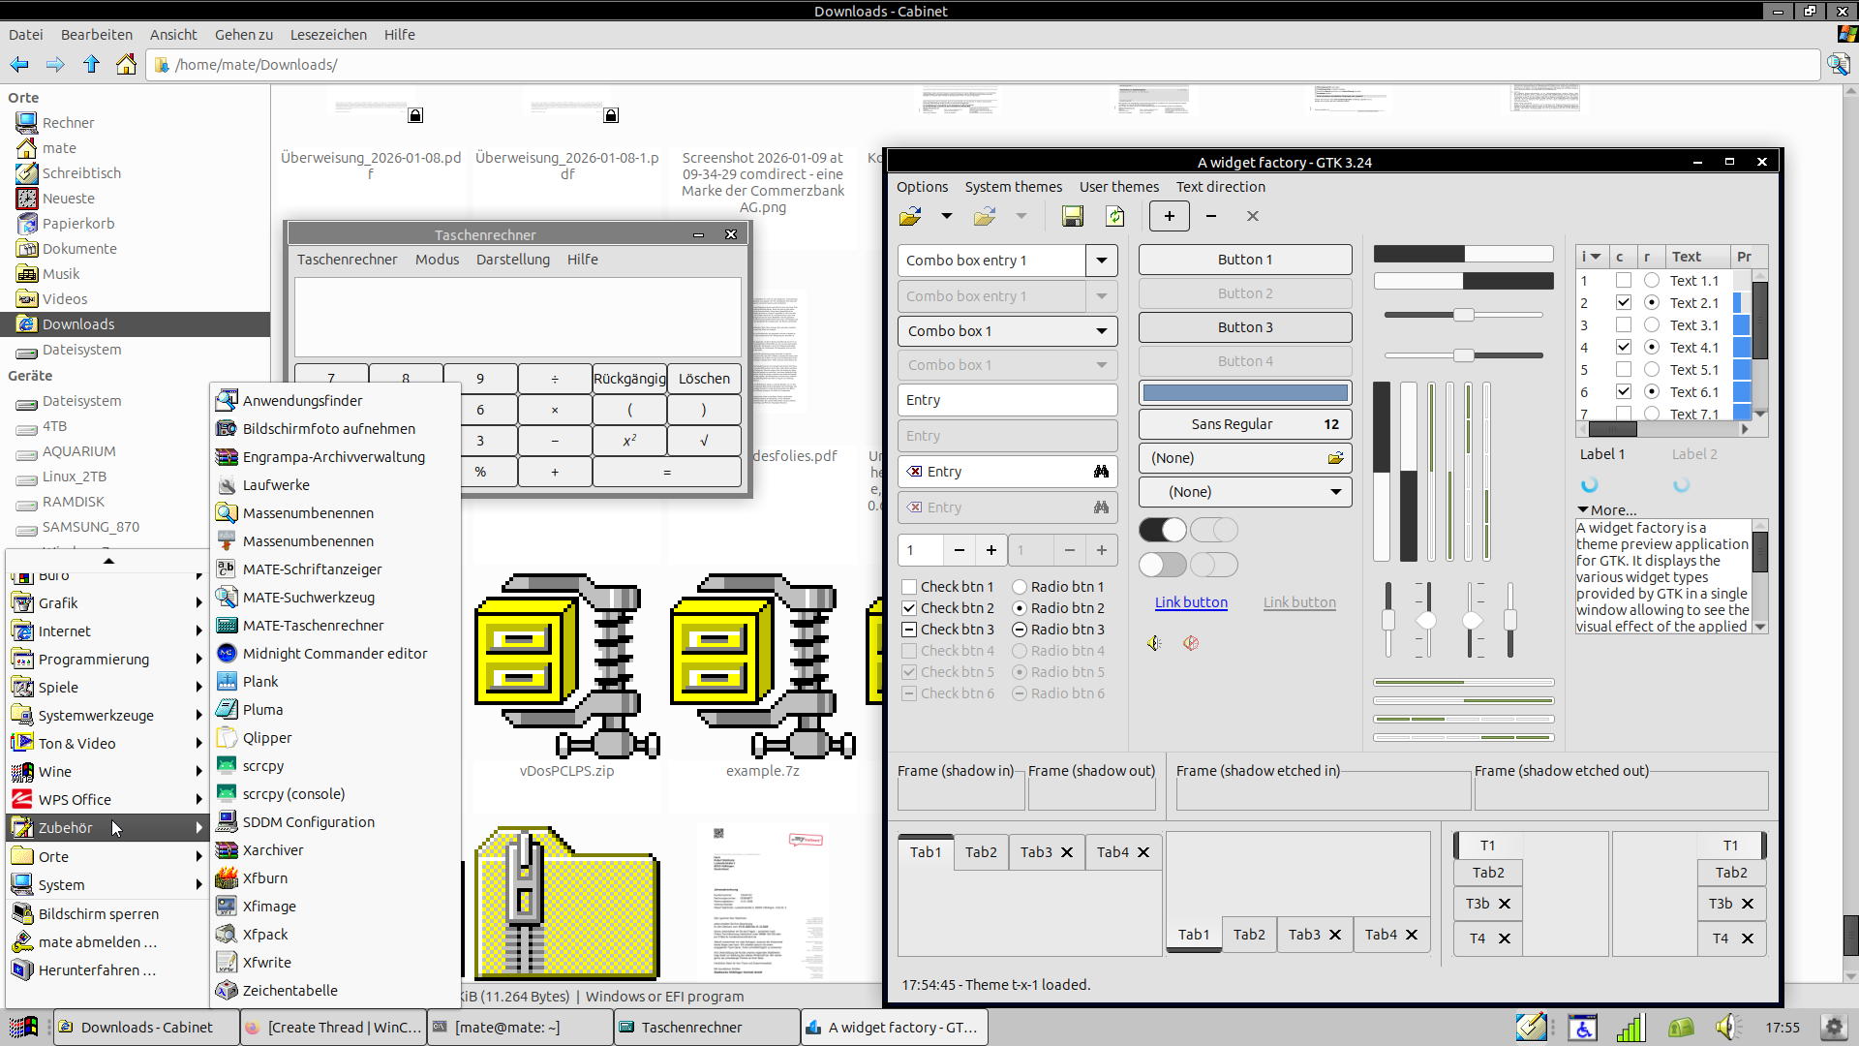The height and width of the screenshot is (1046, 1859).
Task: Click the search icon right of the path bar
Action: click(1838, 65)
